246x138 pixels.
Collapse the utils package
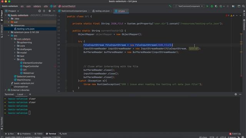15,59
